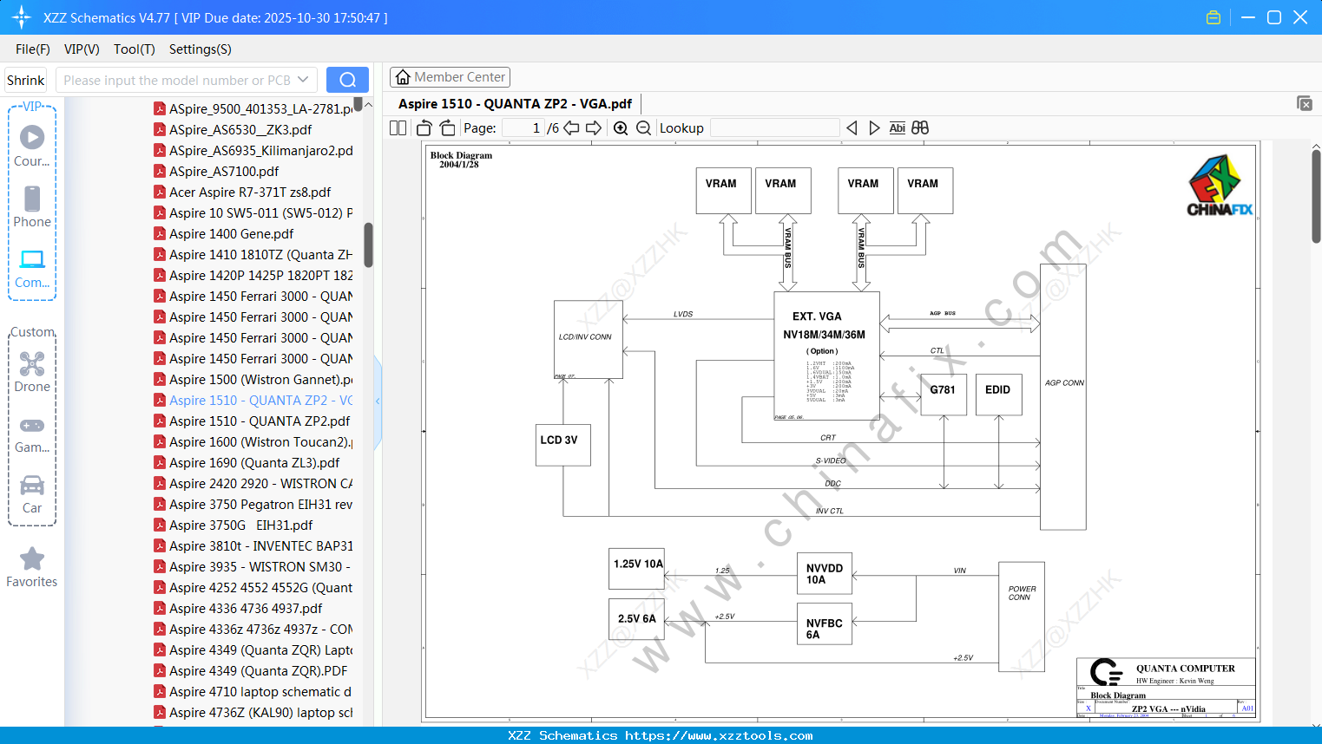Open the binoculars find tool
Image resolution: width=1322 pixels, height=744 pixels.
tap(920, 128)
